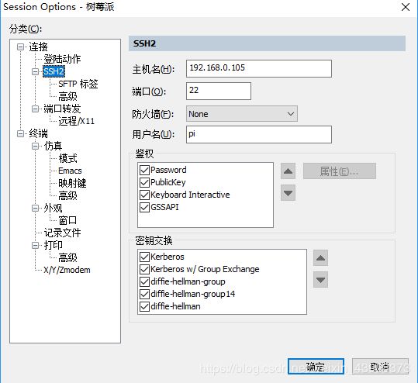Select 仿真 tree label
This screenshot has height=383, width=418.
click(x=53, y=146)
